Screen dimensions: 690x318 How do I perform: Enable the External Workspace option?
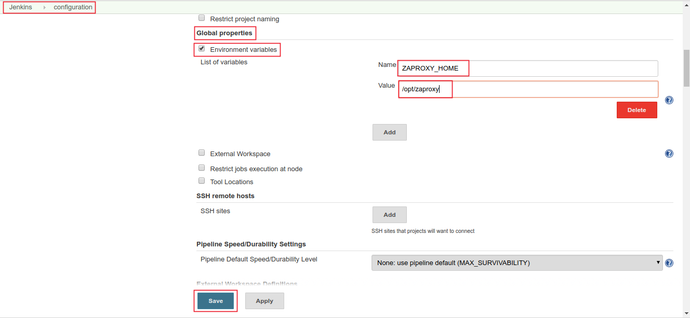coord(202,153)
